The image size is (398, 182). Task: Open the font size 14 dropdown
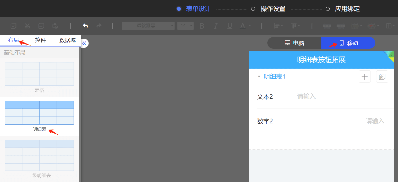point(185,26)
